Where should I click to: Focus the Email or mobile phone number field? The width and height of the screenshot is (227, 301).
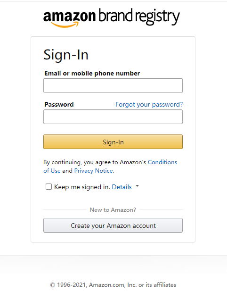point(113,85)
